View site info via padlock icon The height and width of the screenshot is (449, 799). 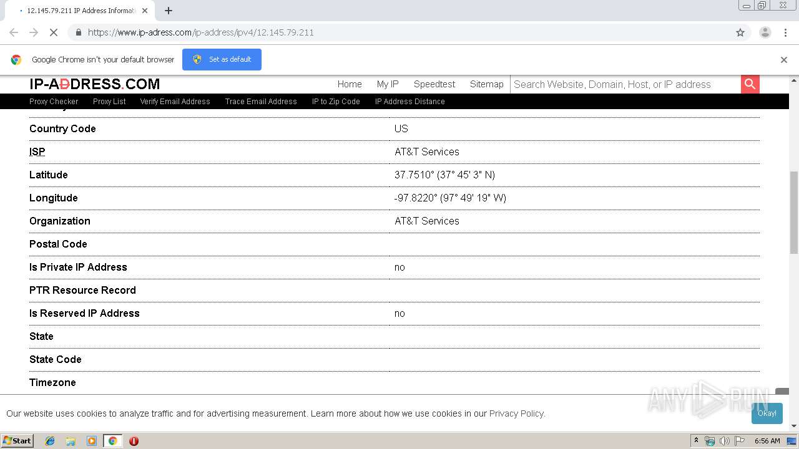click(x=78, y=32)
